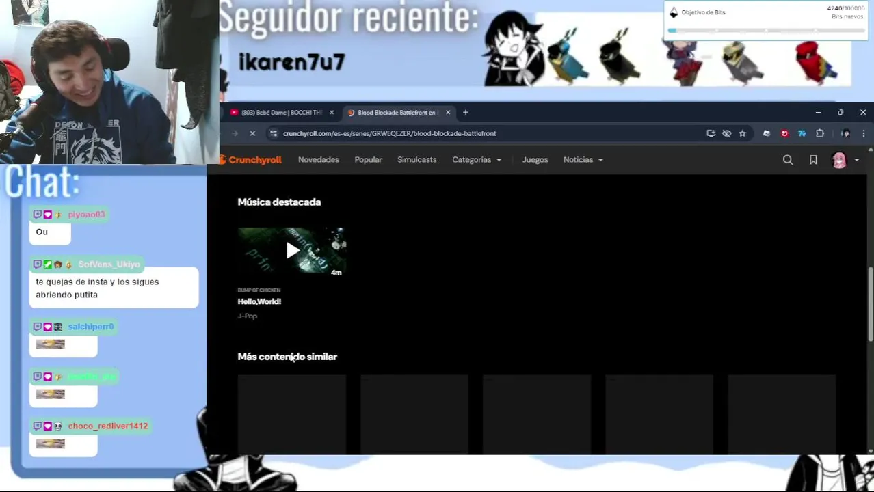The height and width of the screenshot is (492, 874).
Task: Click the page vertical scrollbar thumb
Action: [x=870, y=303]
